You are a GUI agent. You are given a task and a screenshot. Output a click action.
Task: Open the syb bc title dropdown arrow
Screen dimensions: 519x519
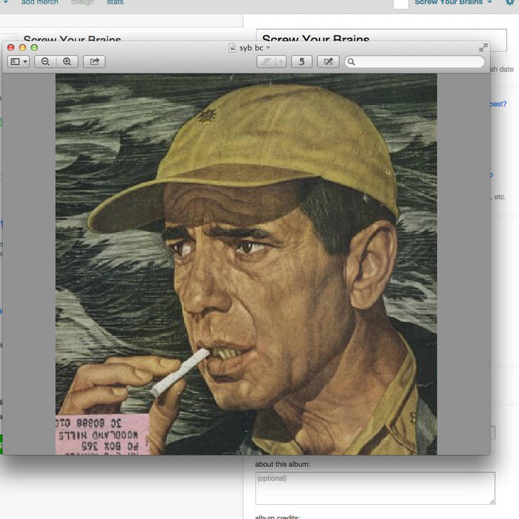(x=268, y=47)
